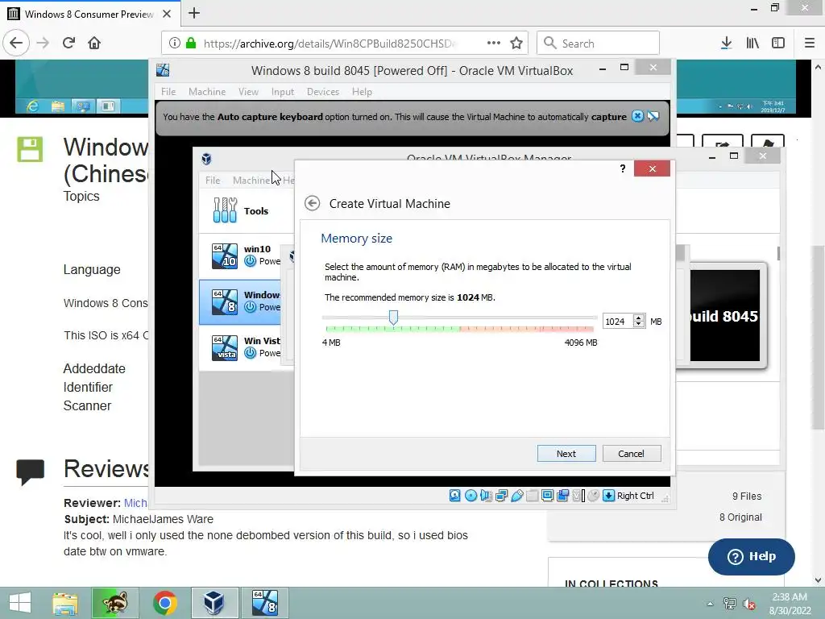
Task: Click the audio icon in VM status bar
Action: pos(486,496)
